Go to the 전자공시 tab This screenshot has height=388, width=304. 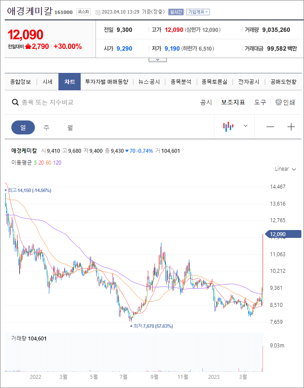pyautogui.click(x=249, y=82)
